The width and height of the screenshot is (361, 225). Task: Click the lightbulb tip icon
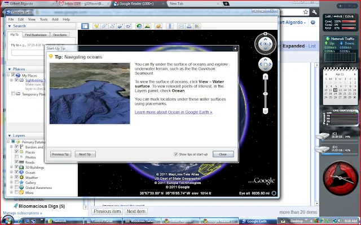(51, 56)
